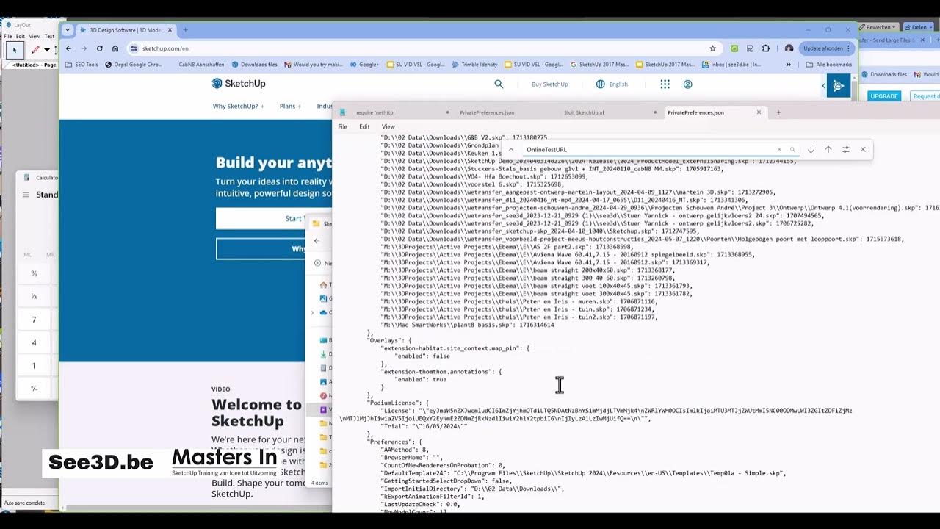This screenshot has width=940, height=529.
Task: Open Text menu in LayOut window
Action: coord(49,36)
